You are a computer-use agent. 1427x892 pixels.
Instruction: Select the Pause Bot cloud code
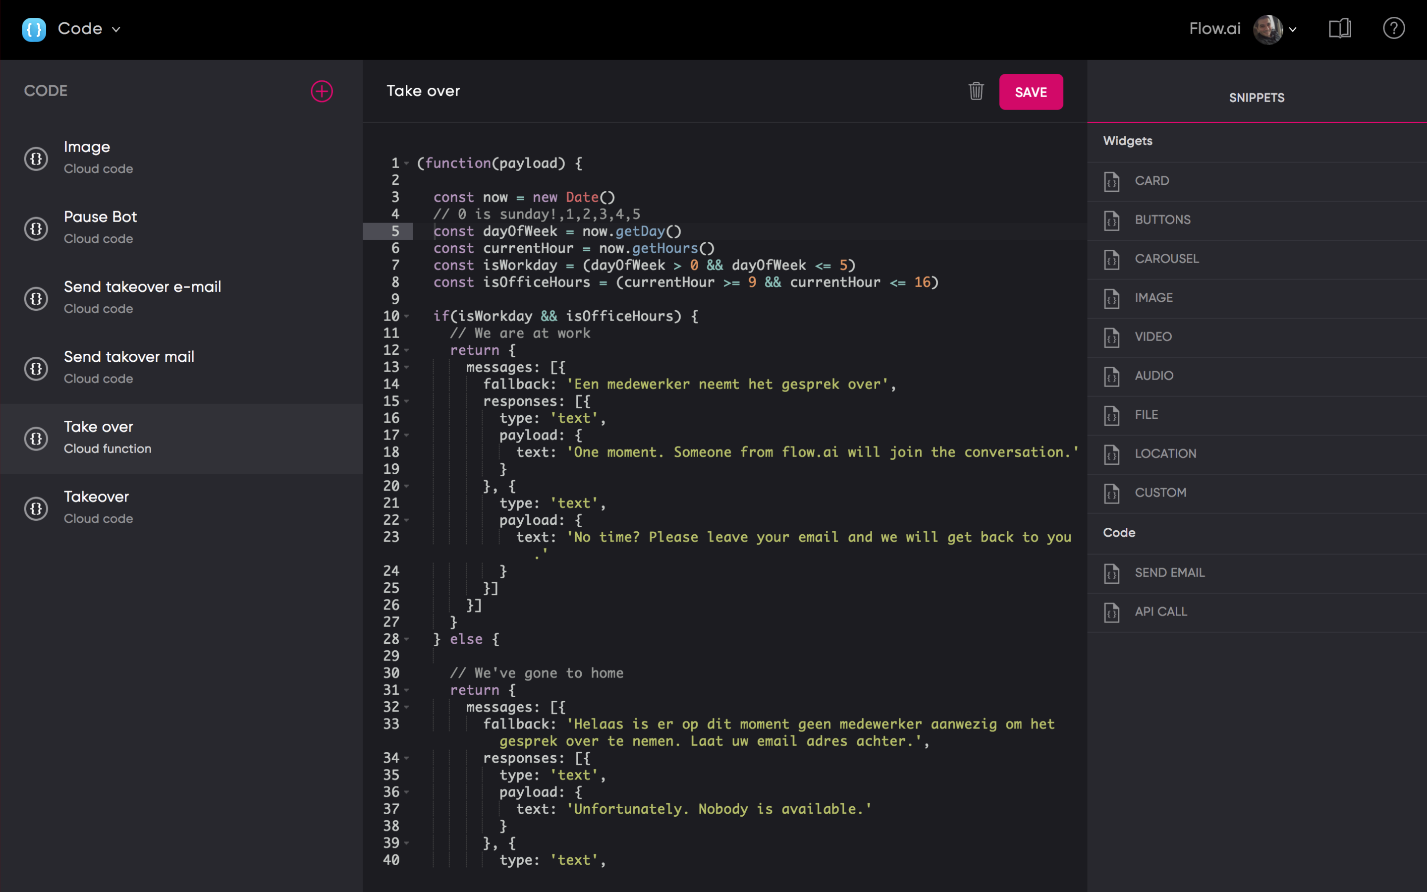100,227
